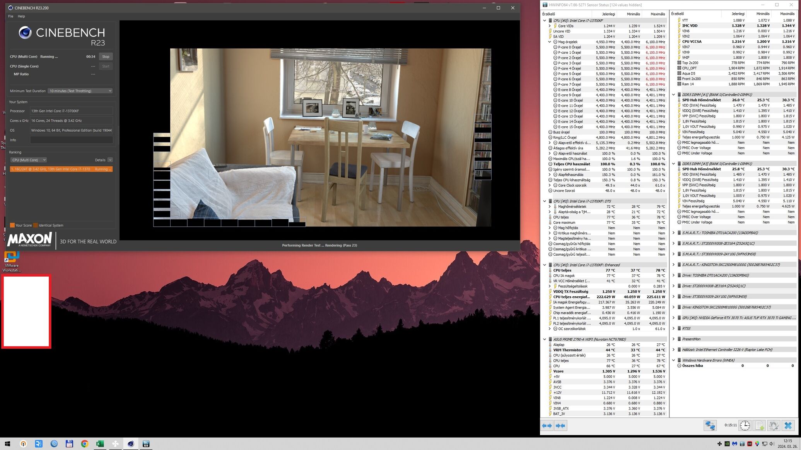Click Start for CPU Single Core
The height and width of the screenshot is (450, 801).
click(106, 66)
